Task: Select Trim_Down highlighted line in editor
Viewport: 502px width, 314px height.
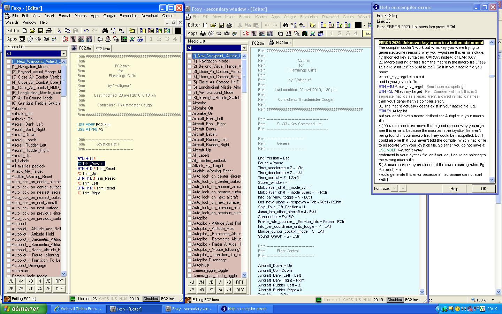Action: pyautogui.click(x=91, y=164)
